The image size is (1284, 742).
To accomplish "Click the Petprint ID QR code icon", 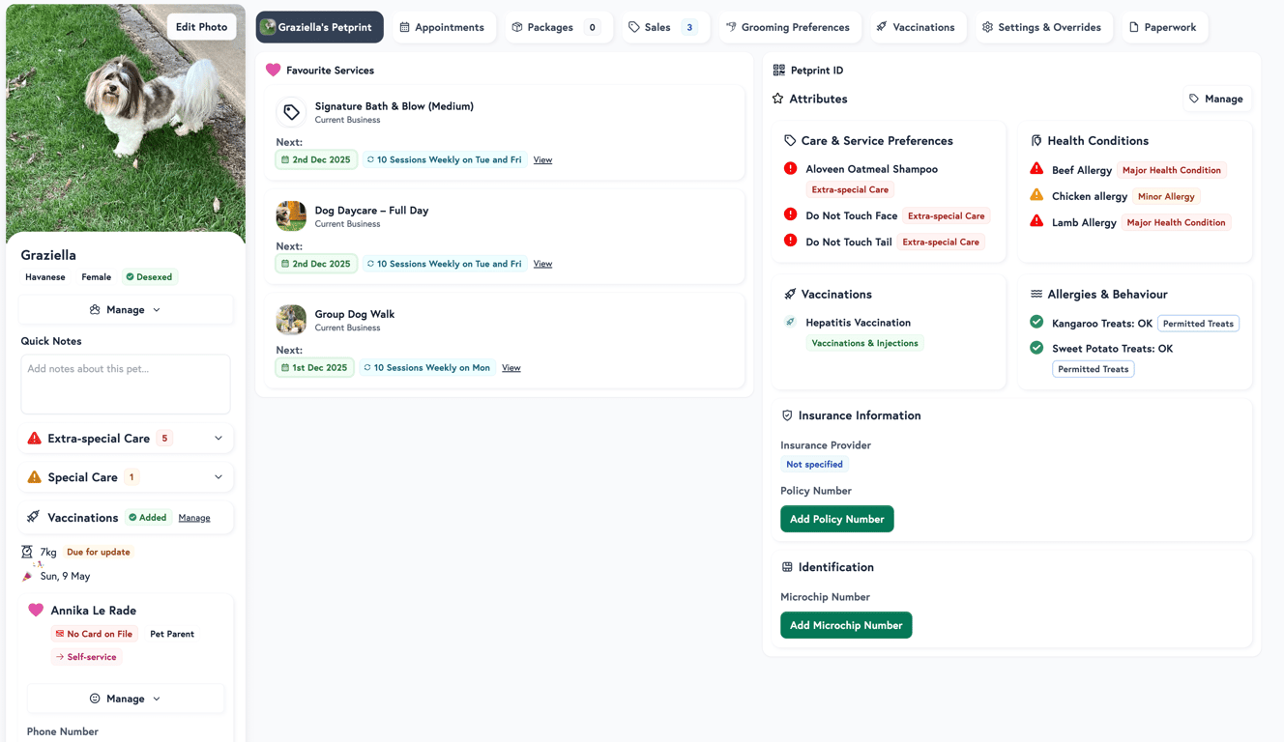I will [x=778, y=70].
